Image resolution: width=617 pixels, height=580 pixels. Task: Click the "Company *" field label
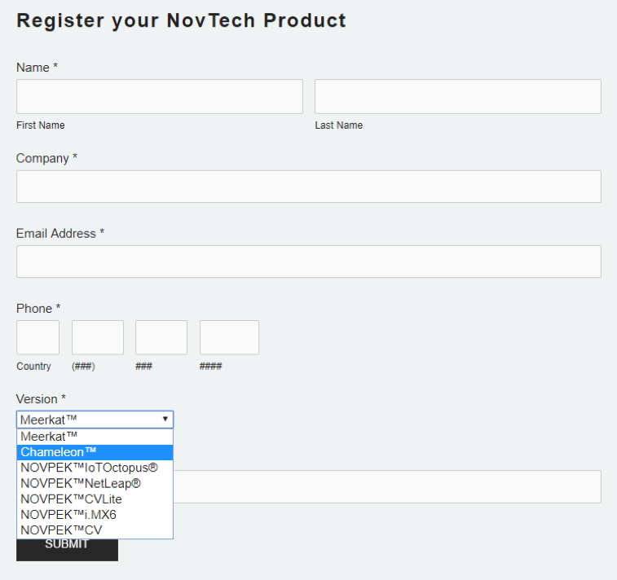[x=46, y=159]
